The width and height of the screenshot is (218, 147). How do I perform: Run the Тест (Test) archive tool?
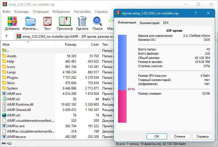pos(47,21)
